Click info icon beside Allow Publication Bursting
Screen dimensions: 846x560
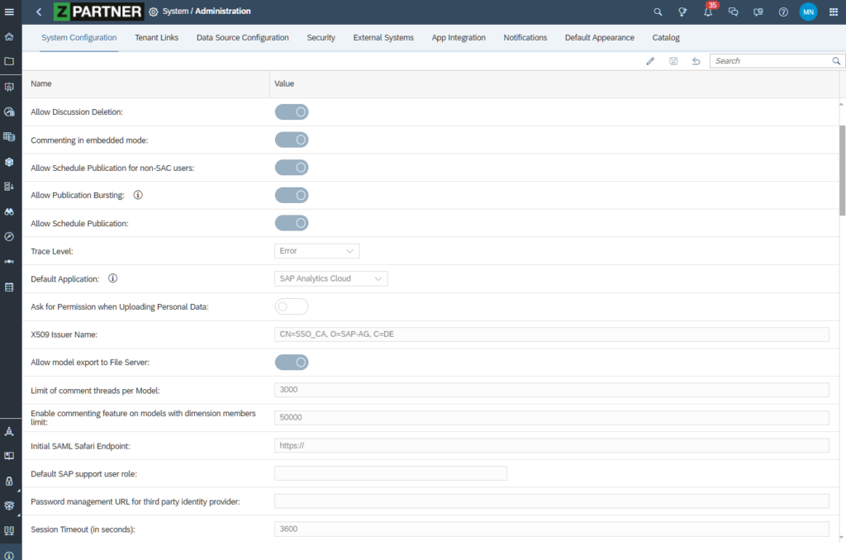pos(138,196)
